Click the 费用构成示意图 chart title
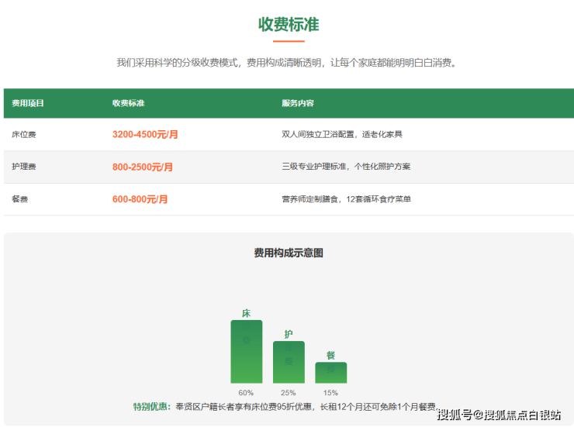 point(288,253)
